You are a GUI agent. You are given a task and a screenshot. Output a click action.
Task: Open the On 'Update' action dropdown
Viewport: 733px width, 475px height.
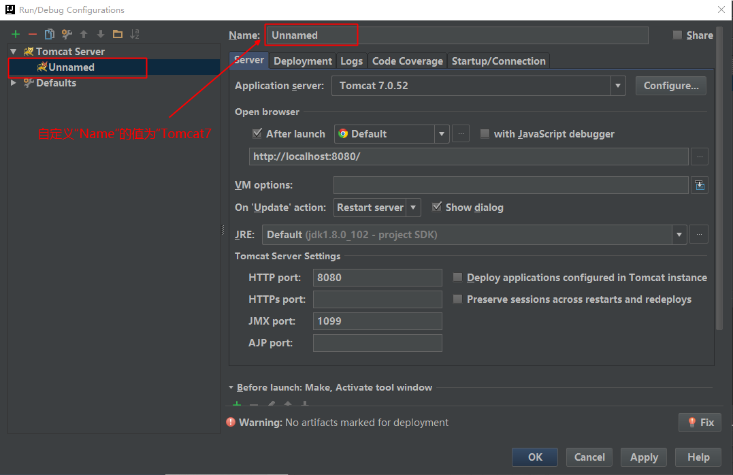pos(414,208)
